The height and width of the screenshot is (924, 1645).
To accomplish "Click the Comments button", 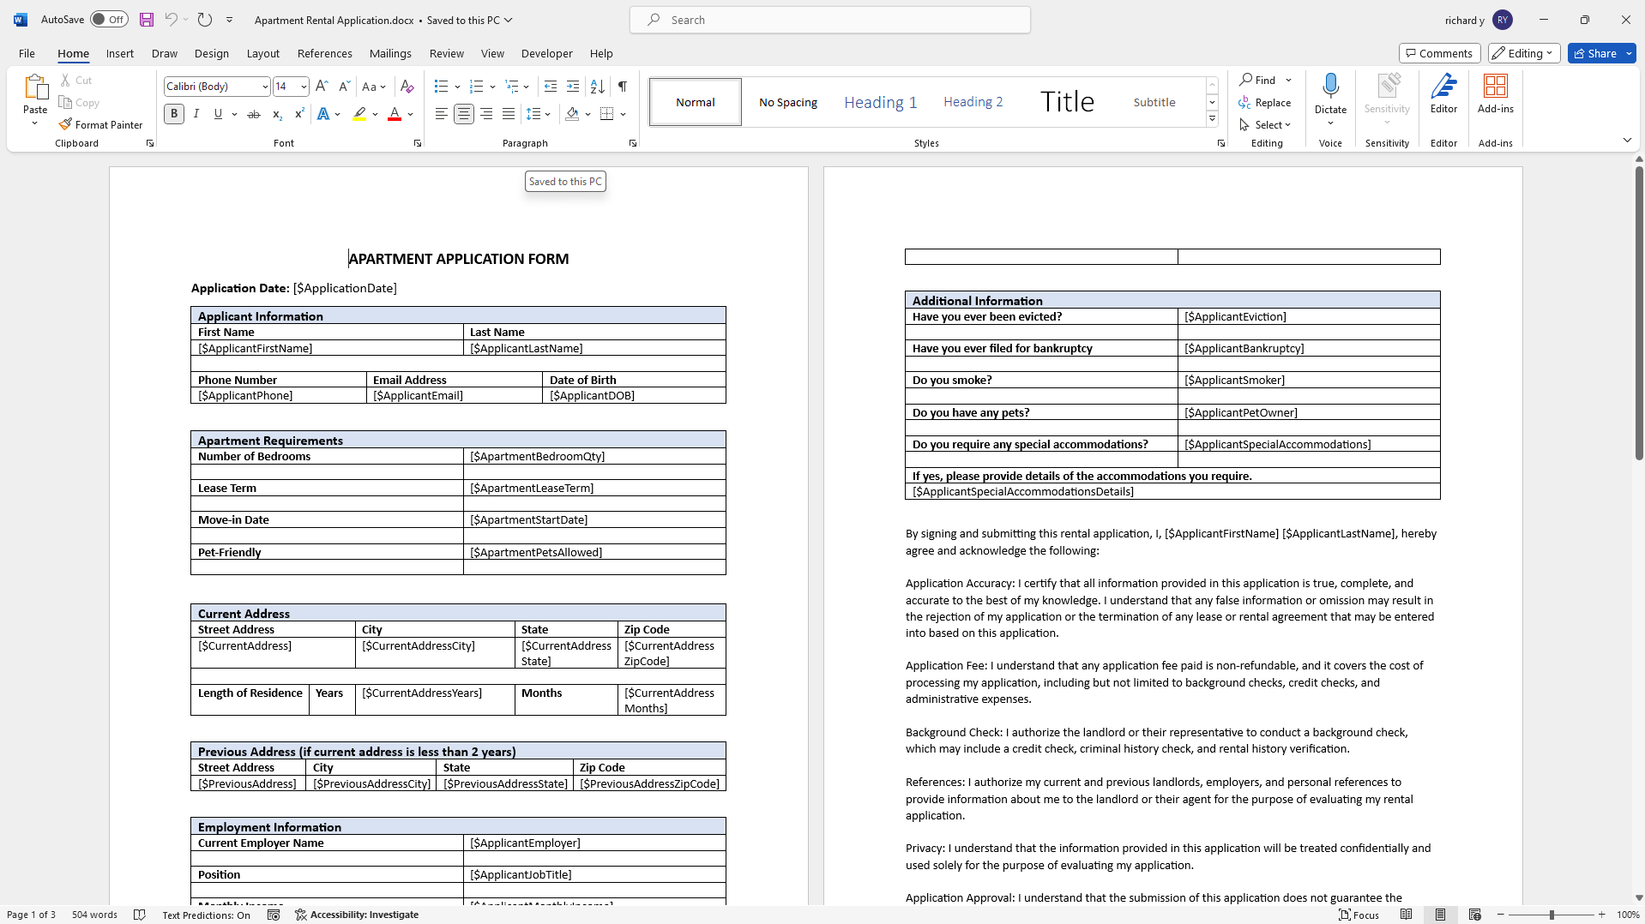I will pos(1438,53).
